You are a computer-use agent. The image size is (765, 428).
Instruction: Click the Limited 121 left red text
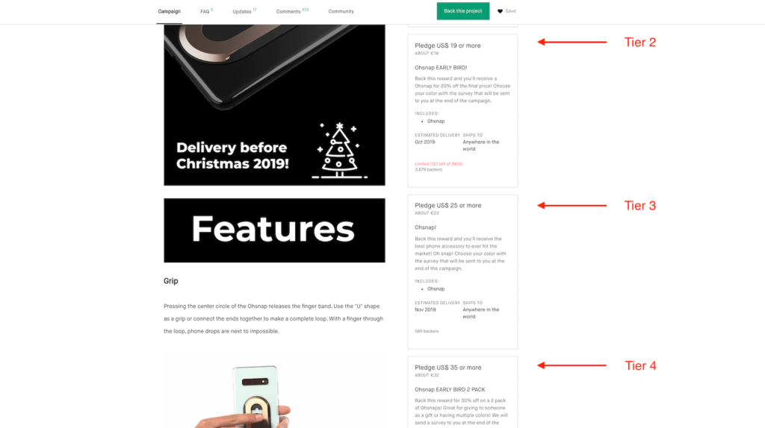point(439,164)
